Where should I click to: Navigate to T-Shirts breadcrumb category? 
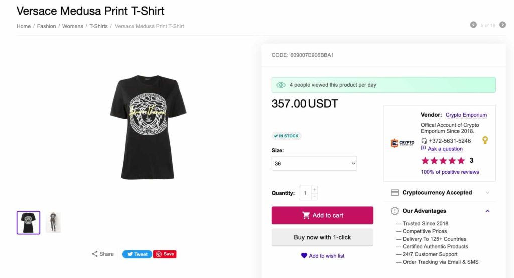point(98,26)
